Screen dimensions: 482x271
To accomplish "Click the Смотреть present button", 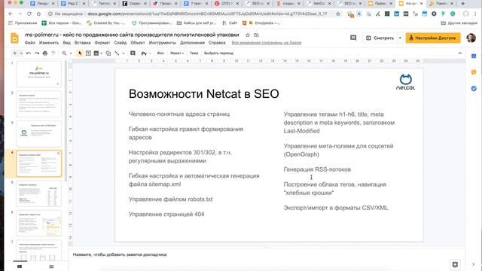I will coord(380,38).
